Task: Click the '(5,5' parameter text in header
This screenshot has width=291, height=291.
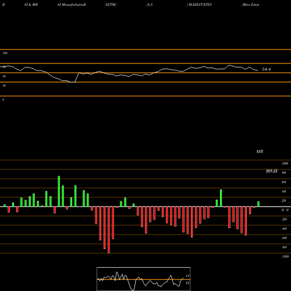Action: [x=150, y=5]
